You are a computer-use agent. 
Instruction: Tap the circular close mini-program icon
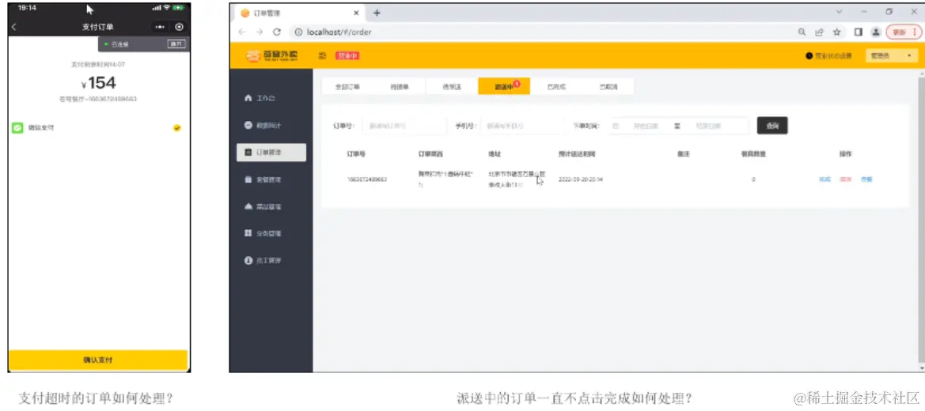(x=180, y=27)
